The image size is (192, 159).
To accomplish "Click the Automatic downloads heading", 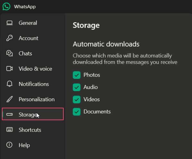I will [106, 44].
